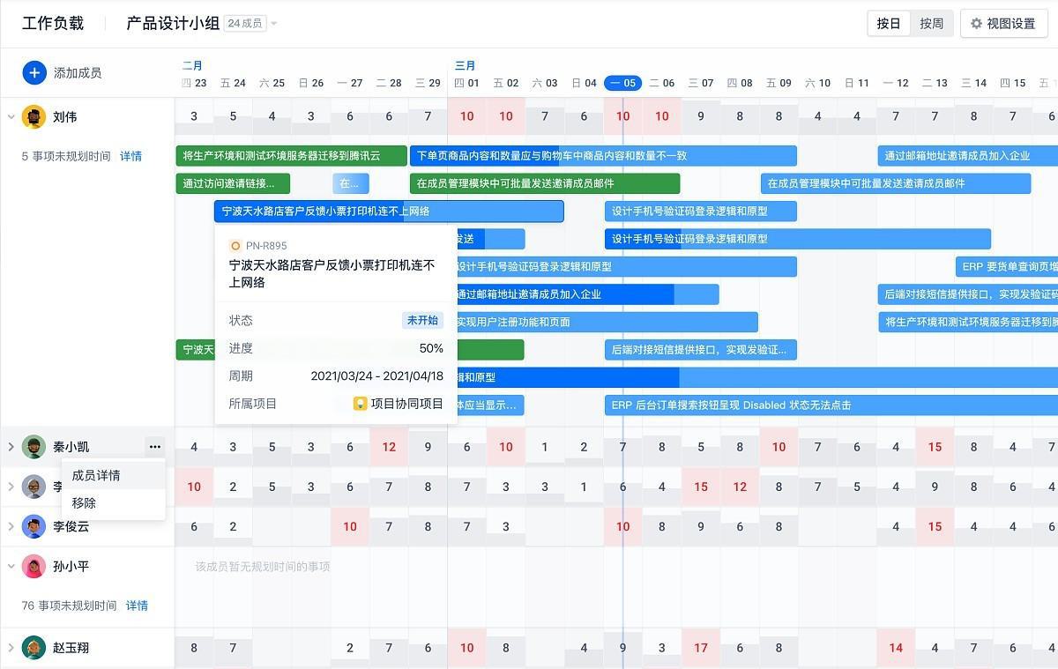This screenshot has width=1058, height=669.
Task: Click the three-dot menu beside 秦小凯
Action: [x=155, y=447]
